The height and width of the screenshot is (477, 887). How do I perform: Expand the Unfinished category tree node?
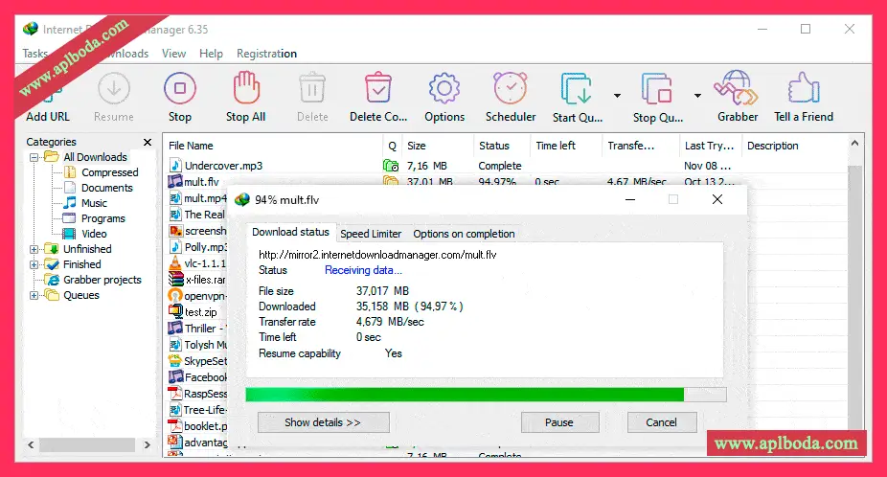point(34,249)
